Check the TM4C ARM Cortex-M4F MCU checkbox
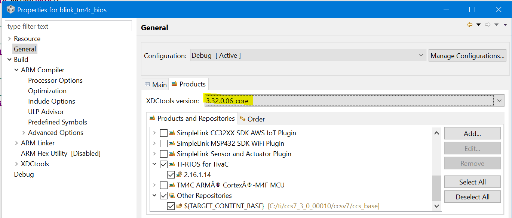The width and height of the screenshot is (512, 218). point(164,185)
